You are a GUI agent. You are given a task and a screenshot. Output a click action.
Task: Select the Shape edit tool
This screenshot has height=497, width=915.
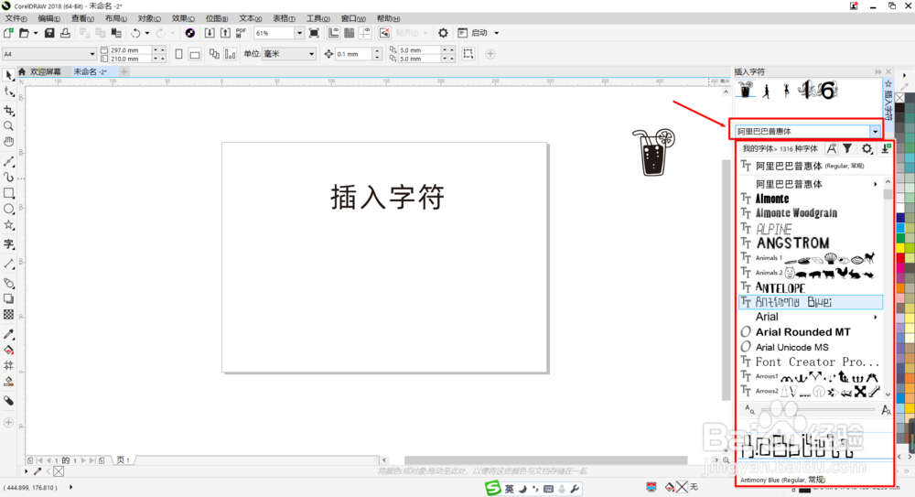(x=9, y=92)
